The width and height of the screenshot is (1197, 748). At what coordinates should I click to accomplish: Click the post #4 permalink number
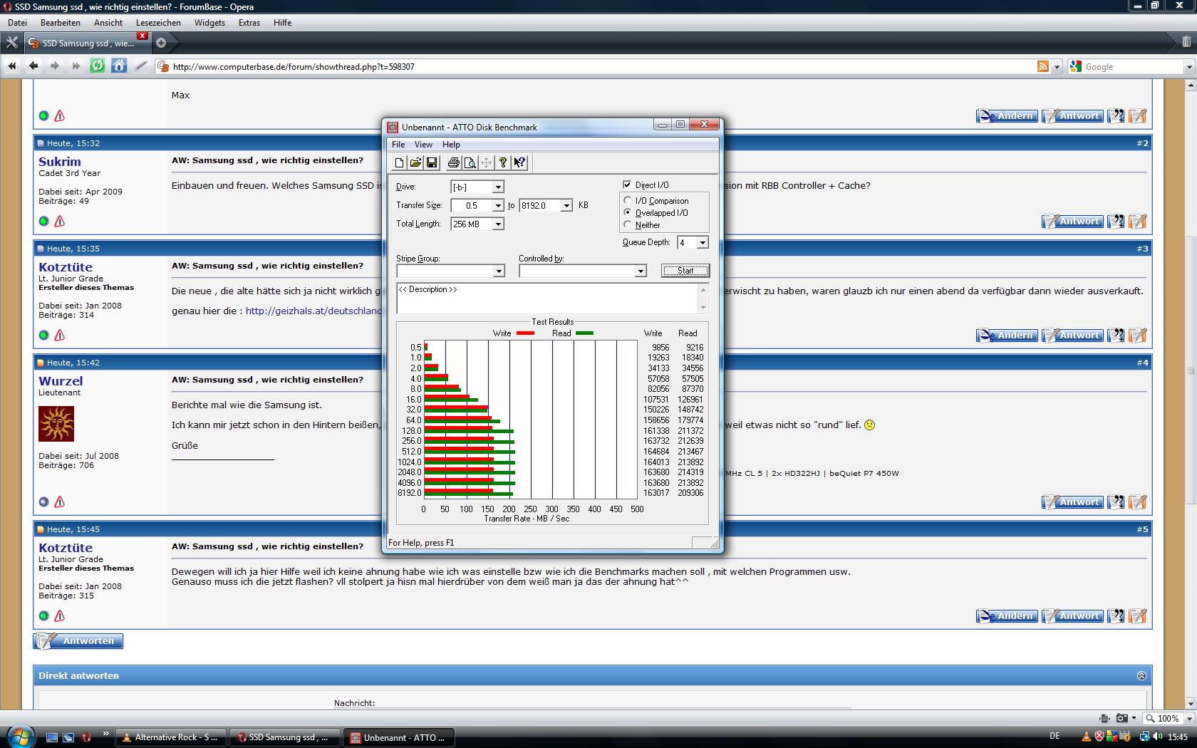tap(1142, 363)
